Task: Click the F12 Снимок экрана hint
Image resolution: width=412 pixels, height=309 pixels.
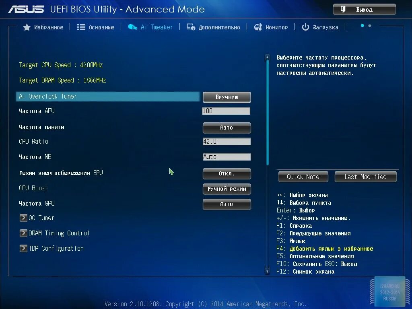Action: [x=305, y=272]
